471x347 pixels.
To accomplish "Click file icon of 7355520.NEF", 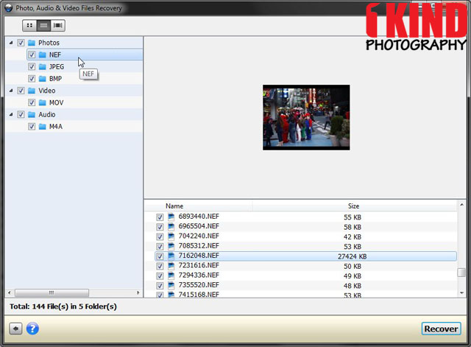I will [171, 285].
